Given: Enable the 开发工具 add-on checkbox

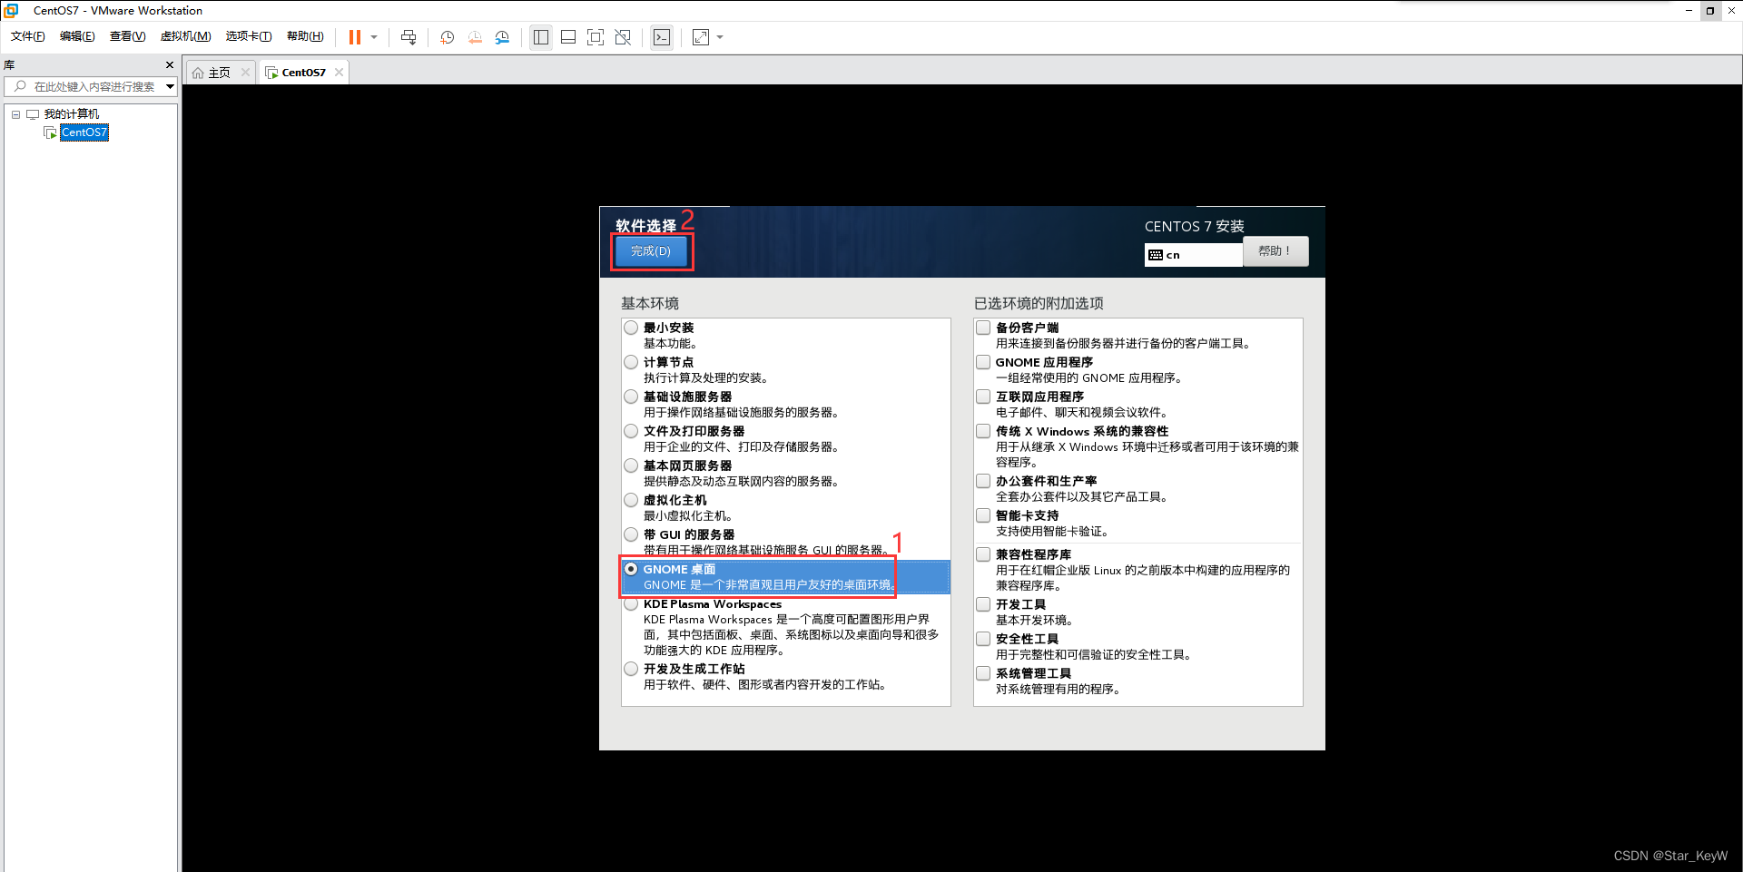Looking at the screenshot, I should pos(983,603).
